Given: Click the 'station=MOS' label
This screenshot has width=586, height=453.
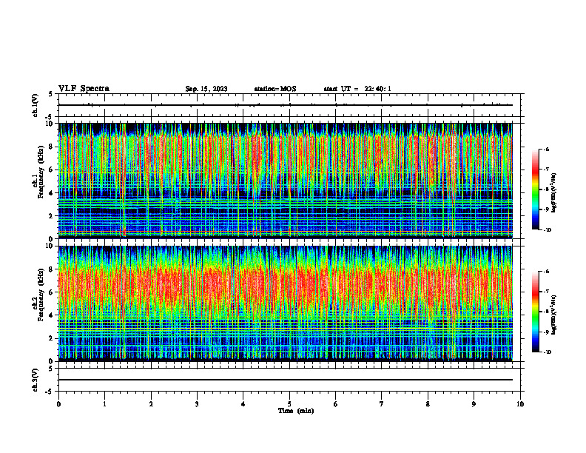Looking at the screenshot, I should 275,89.
